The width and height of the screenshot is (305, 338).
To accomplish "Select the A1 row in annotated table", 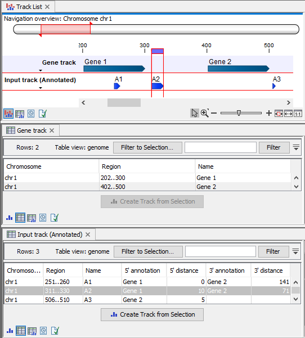I will [x=147, y=282].
